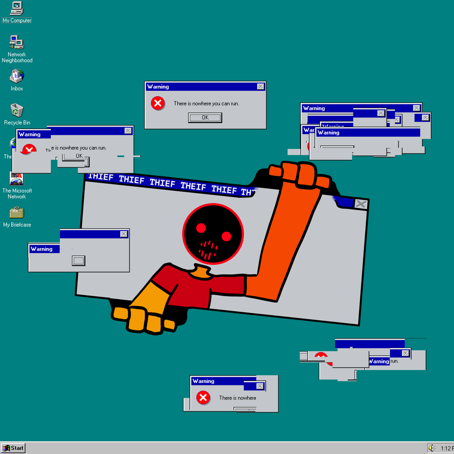Click the red error icon in bottom Warning dialog

click(x=203, y=398)
